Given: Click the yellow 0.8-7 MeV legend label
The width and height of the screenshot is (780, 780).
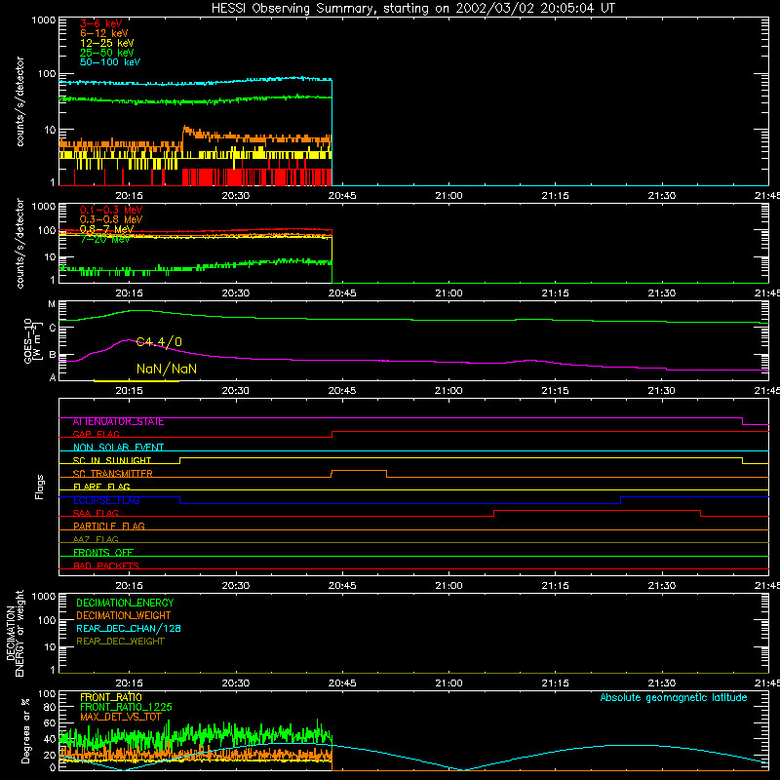Looking at the screenshot, I should pos(106,229).
